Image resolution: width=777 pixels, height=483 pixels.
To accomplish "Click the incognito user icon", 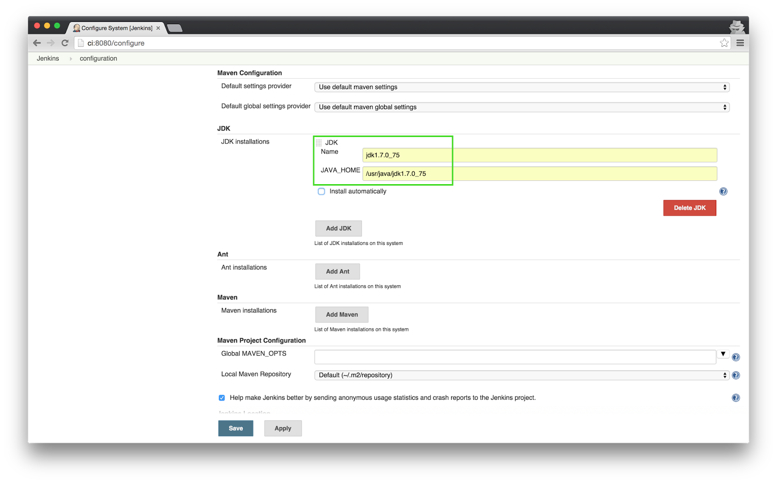I will 737,27.
